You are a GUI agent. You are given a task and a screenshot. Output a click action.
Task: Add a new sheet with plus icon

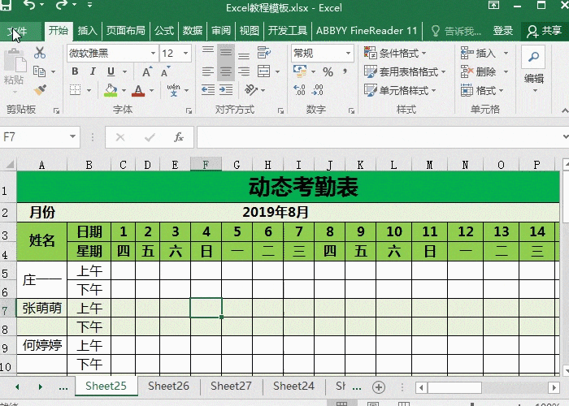pyautogui.click(x=377, y=387)
